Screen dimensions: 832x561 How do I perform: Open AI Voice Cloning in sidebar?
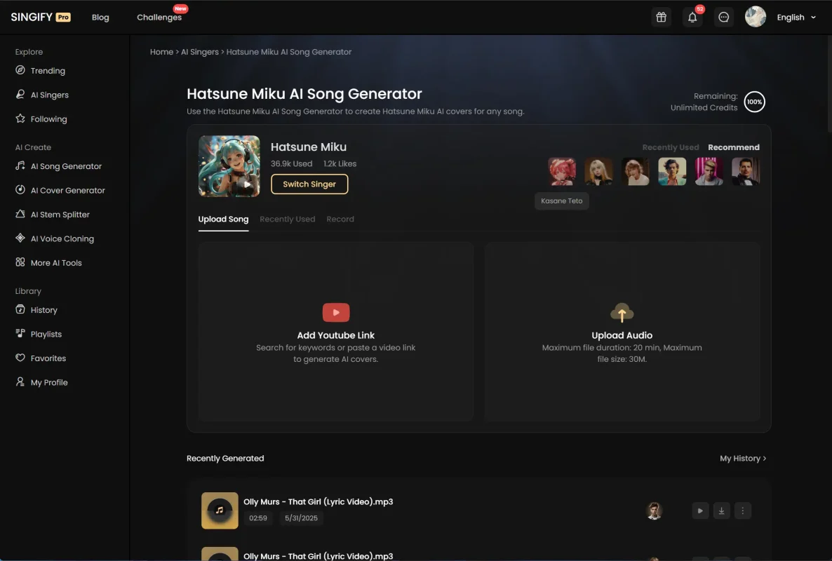62,238
